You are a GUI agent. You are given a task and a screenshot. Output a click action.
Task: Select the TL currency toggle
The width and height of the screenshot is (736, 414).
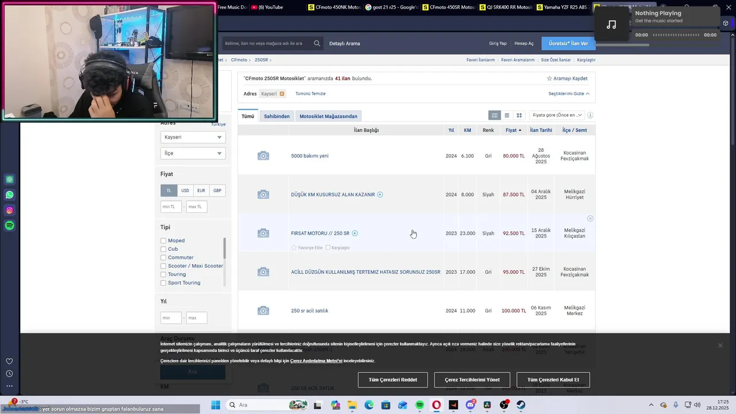169,190
